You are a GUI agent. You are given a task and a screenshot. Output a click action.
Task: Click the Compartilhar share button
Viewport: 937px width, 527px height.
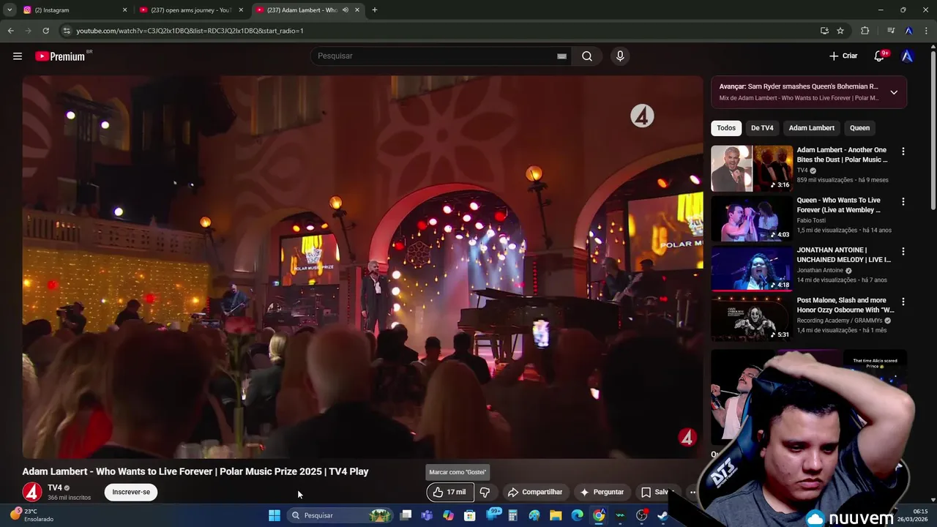535,492
